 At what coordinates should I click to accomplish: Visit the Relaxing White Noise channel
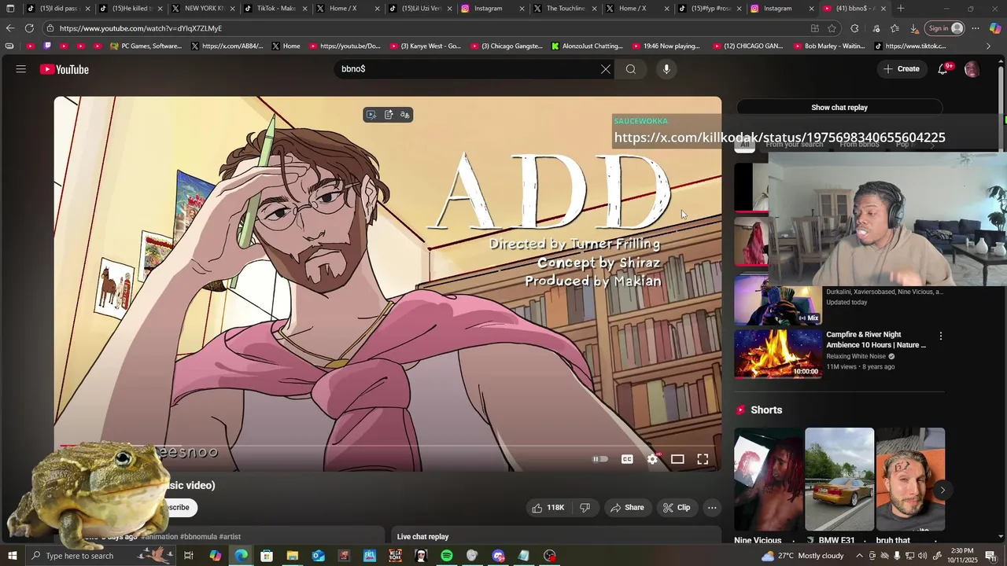click(x=858, y=356)
